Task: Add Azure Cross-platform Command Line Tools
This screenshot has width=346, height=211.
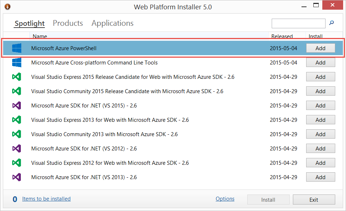Action: coord(321,63)
